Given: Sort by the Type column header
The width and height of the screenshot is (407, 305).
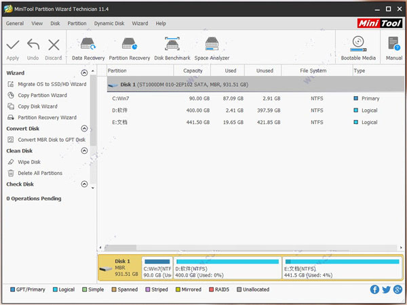Looking at the screenshot, I should pyautogui.click(x=379, y=70).
